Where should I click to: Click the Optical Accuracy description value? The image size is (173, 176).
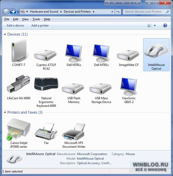point(94,163)
